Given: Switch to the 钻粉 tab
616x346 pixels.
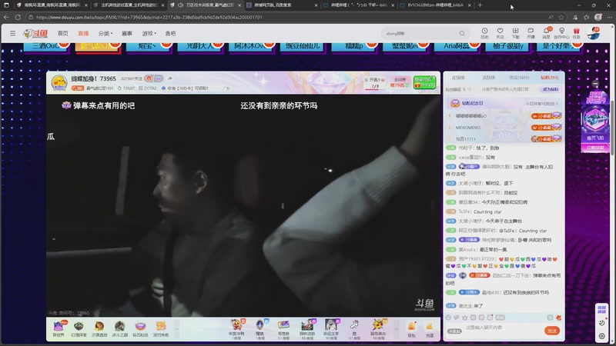Looking at the screenshot, I should [550, 78].
